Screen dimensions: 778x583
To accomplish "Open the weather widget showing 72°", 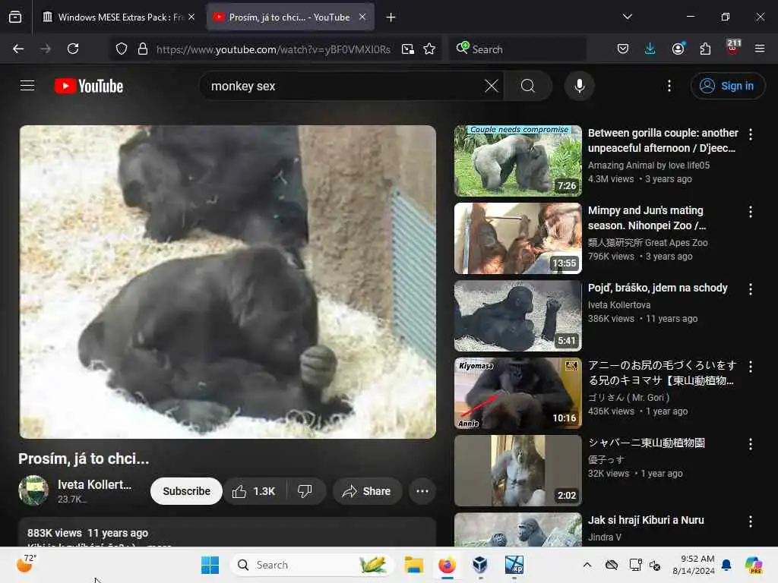I will tap(27, 564).
